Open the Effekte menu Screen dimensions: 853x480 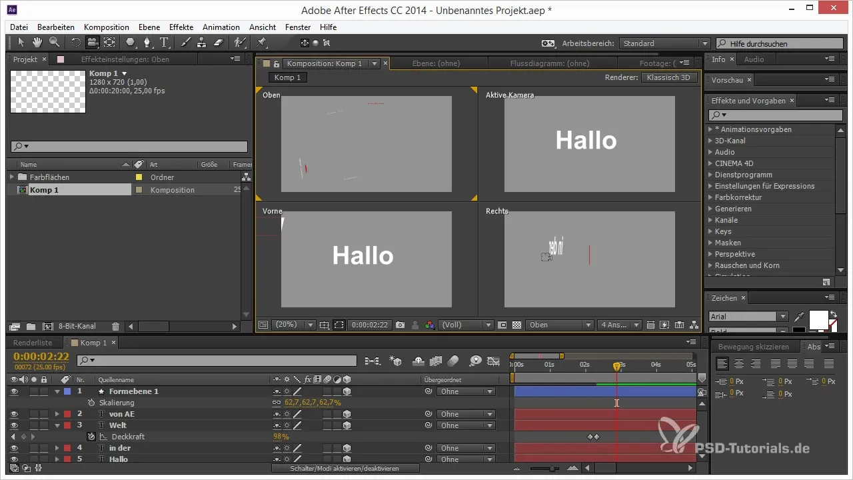point(181,27)
